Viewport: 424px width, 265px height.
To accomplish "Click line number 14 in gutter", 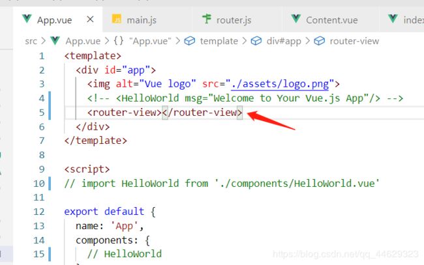I will coord(39,240).
